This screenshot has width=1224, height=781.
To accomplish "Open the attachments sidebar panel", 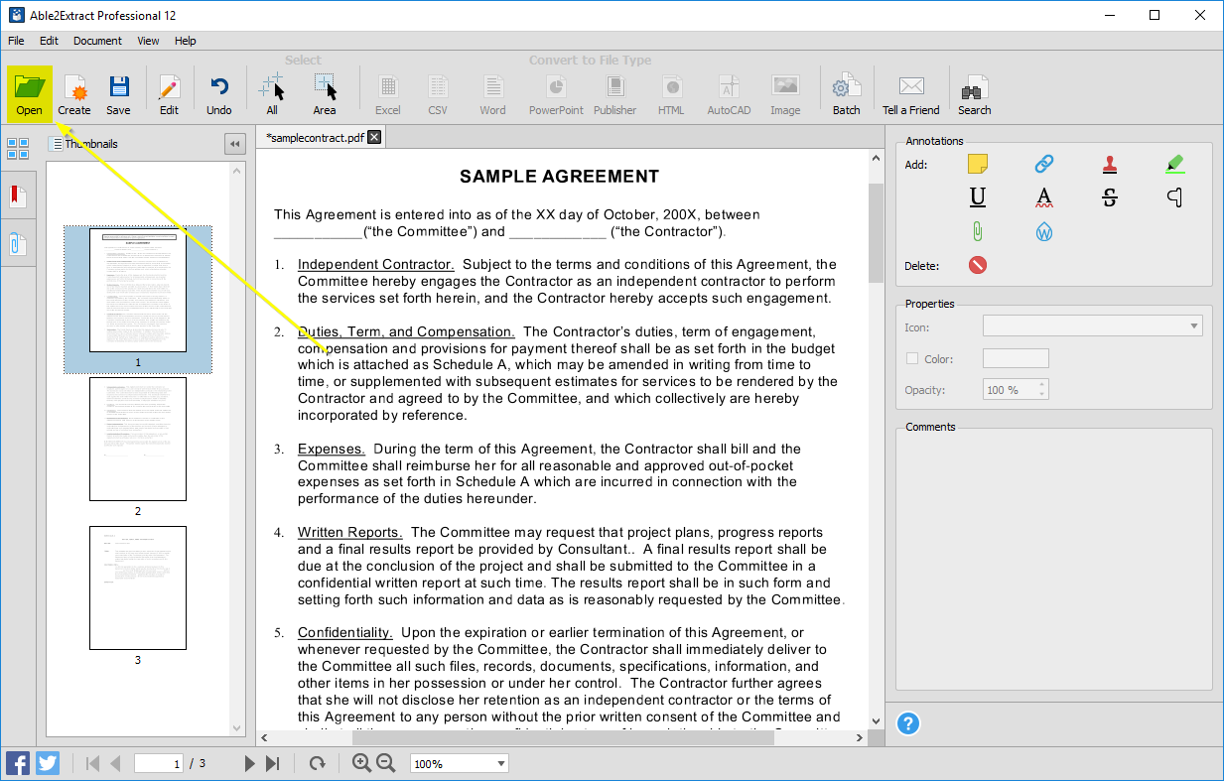I will tap(18, 244).
